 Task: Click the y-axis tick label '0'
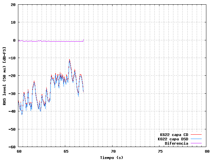[14, 40]
